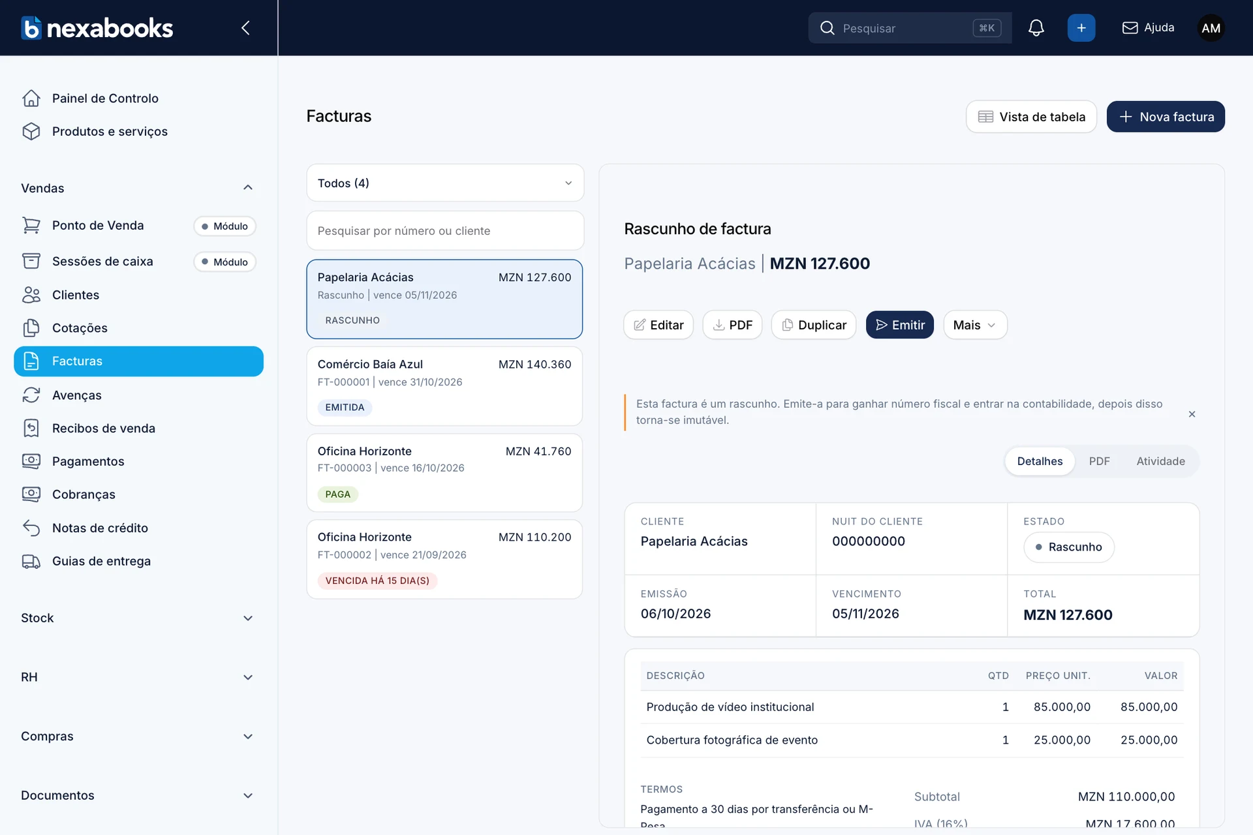This screenshot has width=1253, height=835.
Task: Open Cobranças icon
Action: 31,494
